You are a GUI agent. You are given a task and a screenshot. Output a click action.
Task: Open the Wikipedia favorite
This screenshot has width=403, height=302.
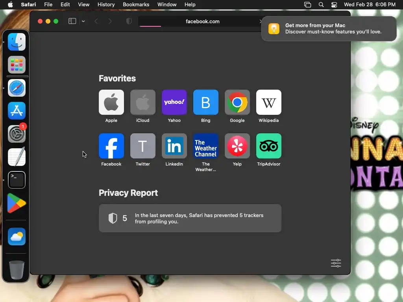click(268, 102)
